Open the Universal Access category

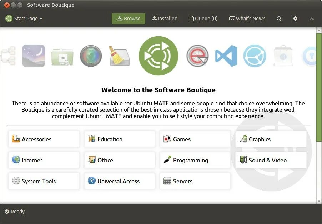[119, 181]
